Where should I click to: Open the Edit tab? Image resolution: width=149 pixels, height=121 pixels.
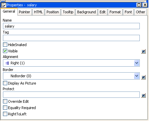click(x=103, y=12)
